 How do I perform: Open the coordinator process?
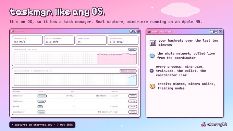[133, 112]
